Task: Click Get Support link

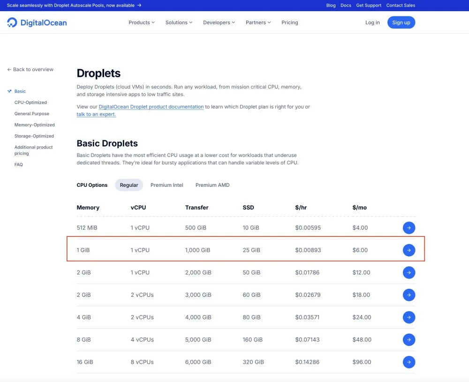Action: point(369,5)
